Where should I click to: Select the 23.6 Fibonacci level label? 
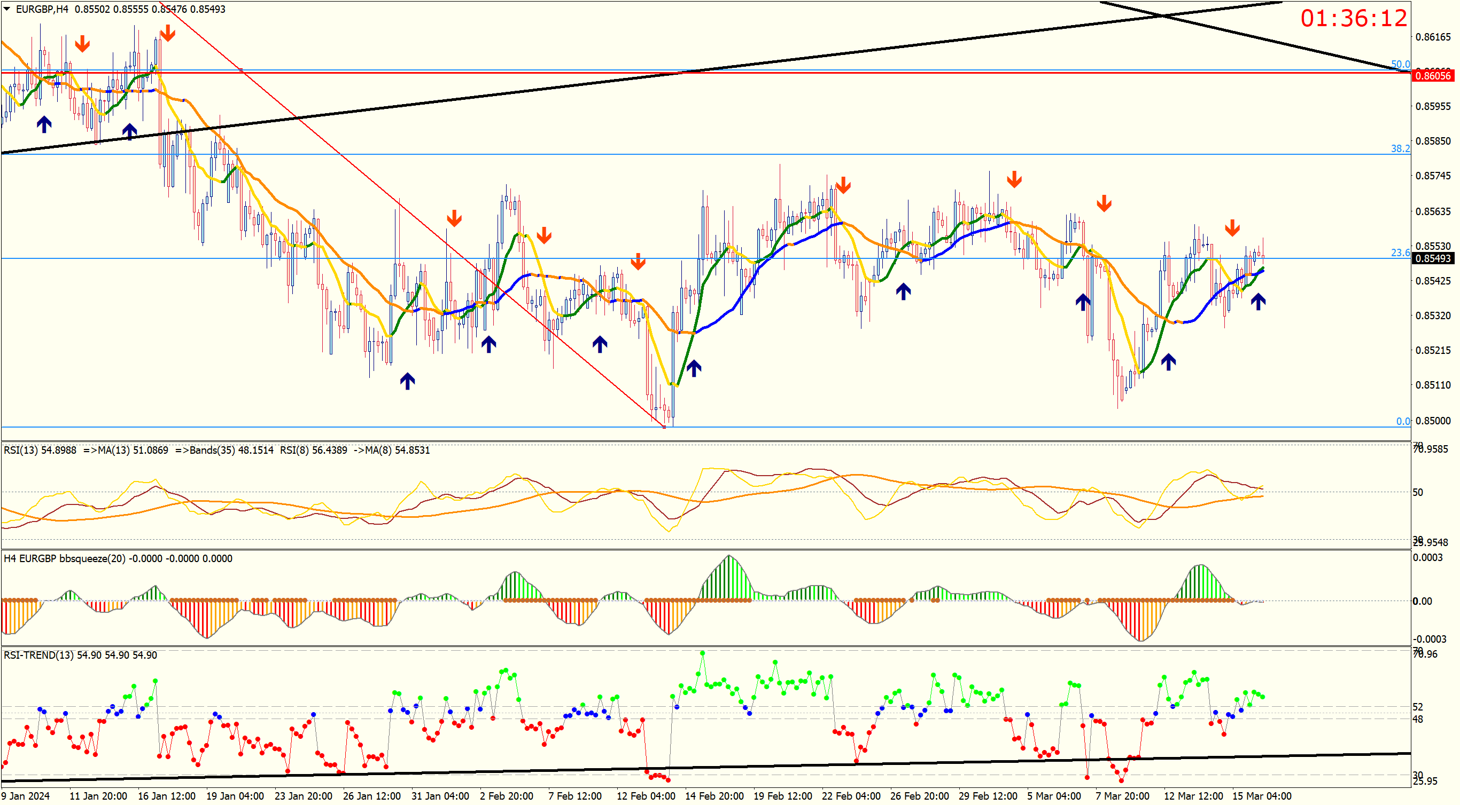tap(1400, 252)
